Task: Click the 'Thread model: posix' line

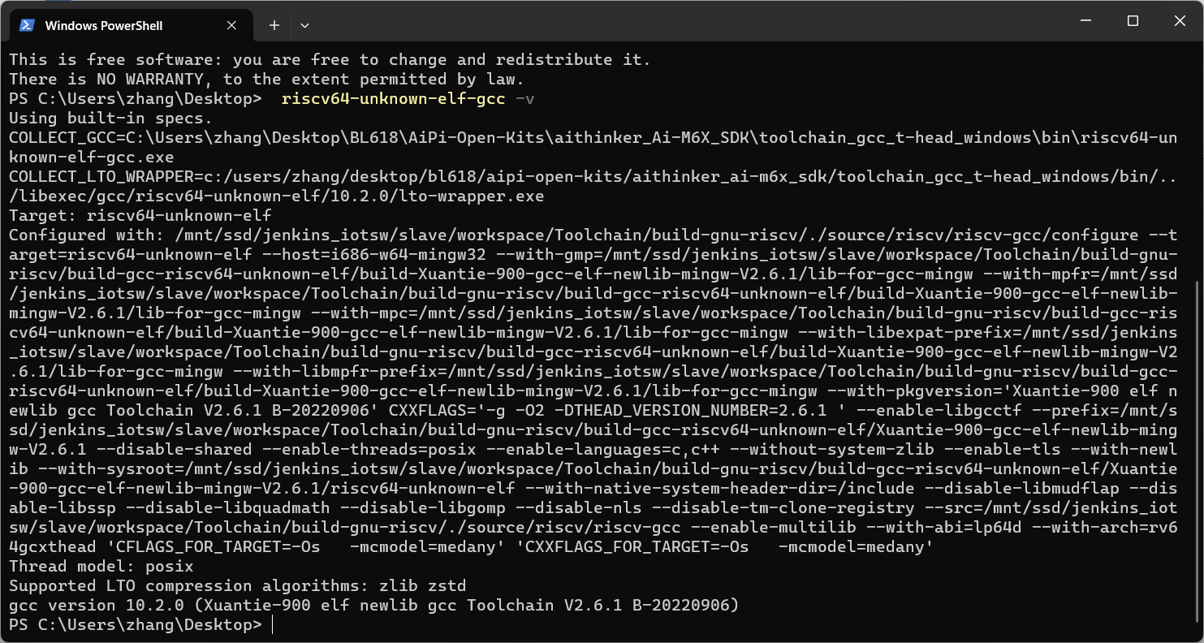Action: pyautogui.click(x=101, y=567)
